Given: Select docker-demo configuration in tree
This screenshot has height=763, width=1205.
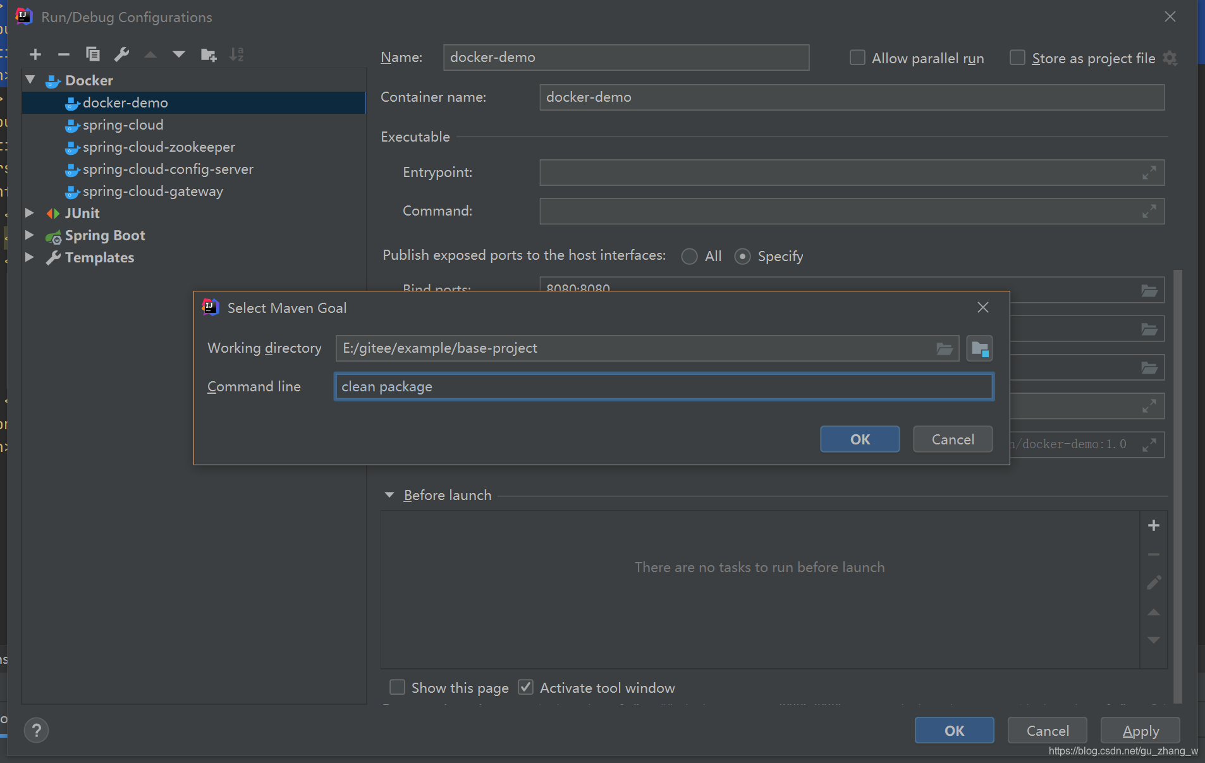Looking at the screenshot, I should pyautogui.click(x=193, y=102).
